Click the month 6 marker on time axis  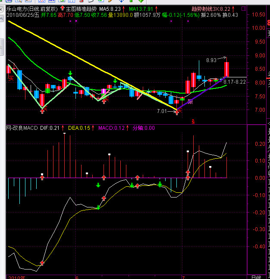pos(77,277)
